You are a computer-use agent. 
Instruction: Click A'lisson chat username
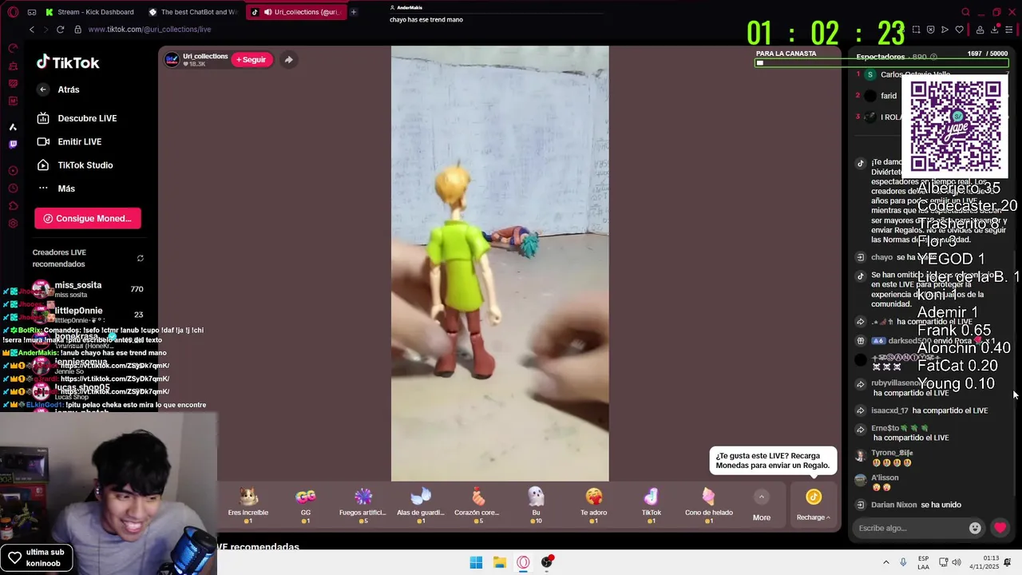pos(885,478)
